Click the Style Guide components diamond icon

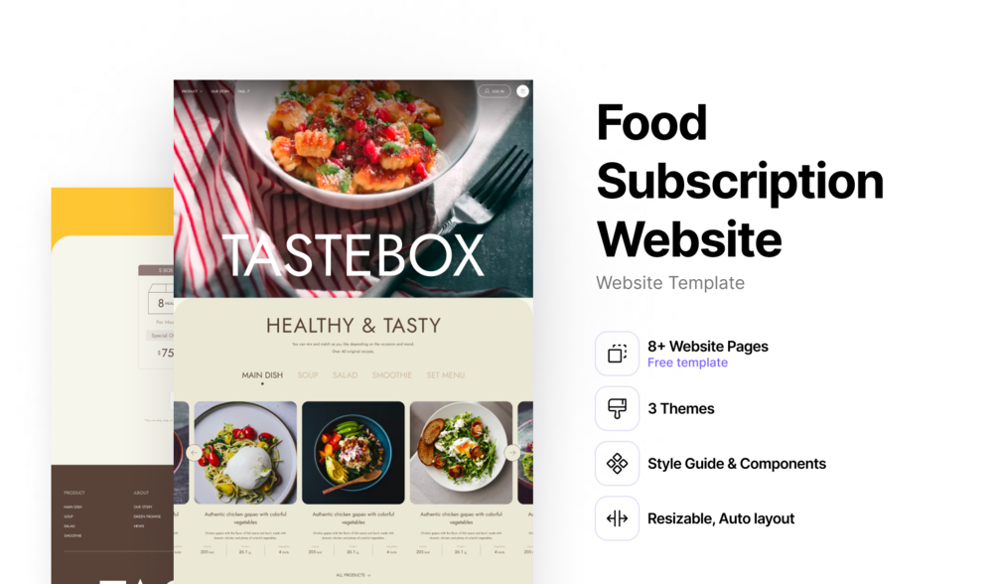coord(618,464)
